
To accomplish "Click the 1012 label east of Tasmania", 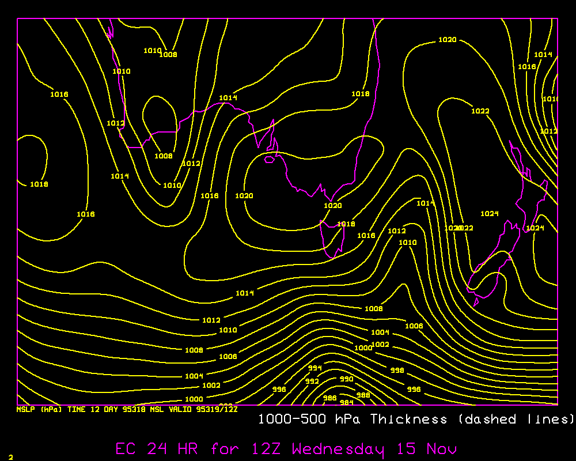I will tap(396, 231).
